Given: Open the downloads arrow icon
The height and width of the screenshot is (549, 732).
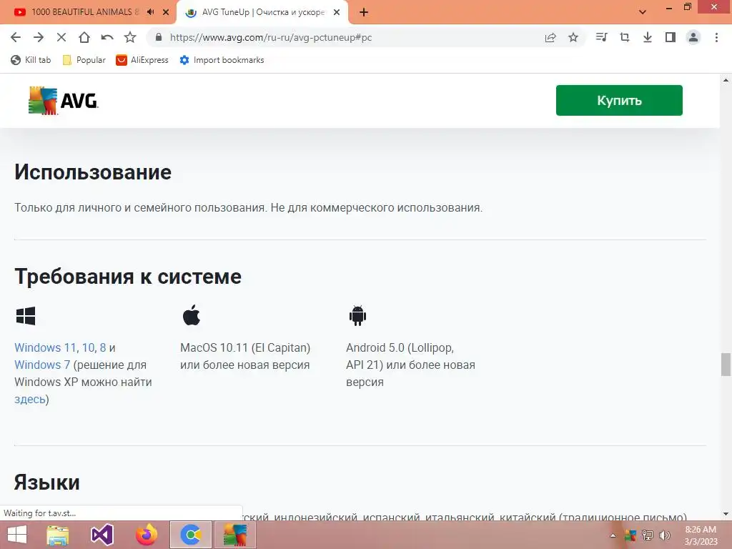Looking at the screenshot, I should [647, 37].
